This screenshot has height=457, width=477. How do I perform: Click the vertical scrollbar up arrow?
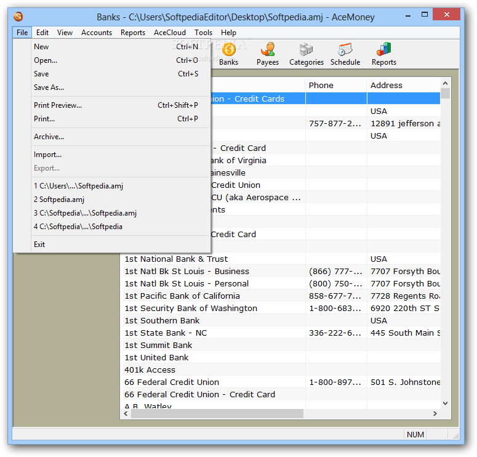[446, 83]
